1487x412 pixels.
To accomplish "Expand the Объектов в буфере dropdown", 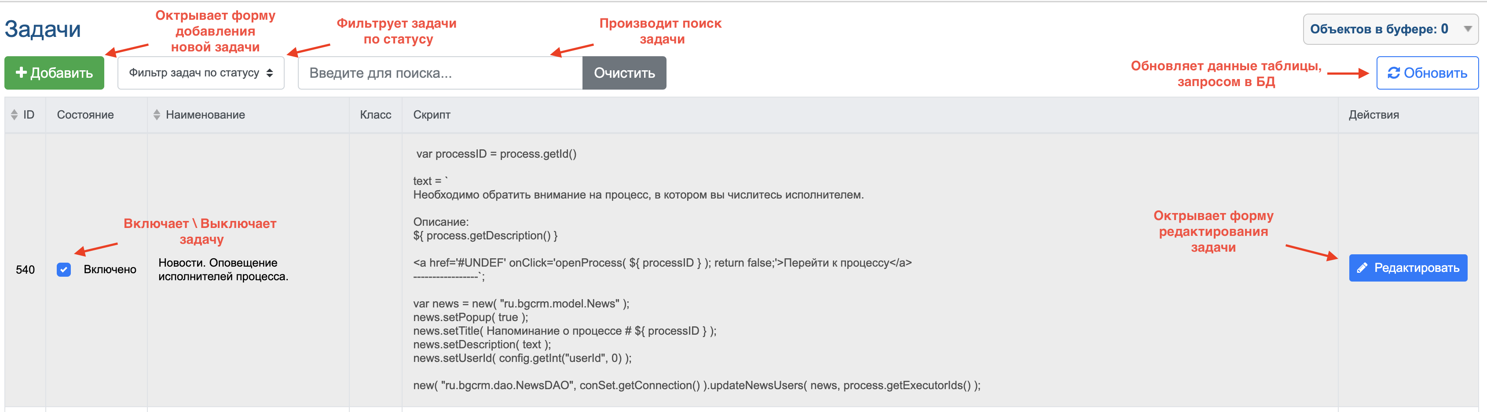I will pos(1390,29).
